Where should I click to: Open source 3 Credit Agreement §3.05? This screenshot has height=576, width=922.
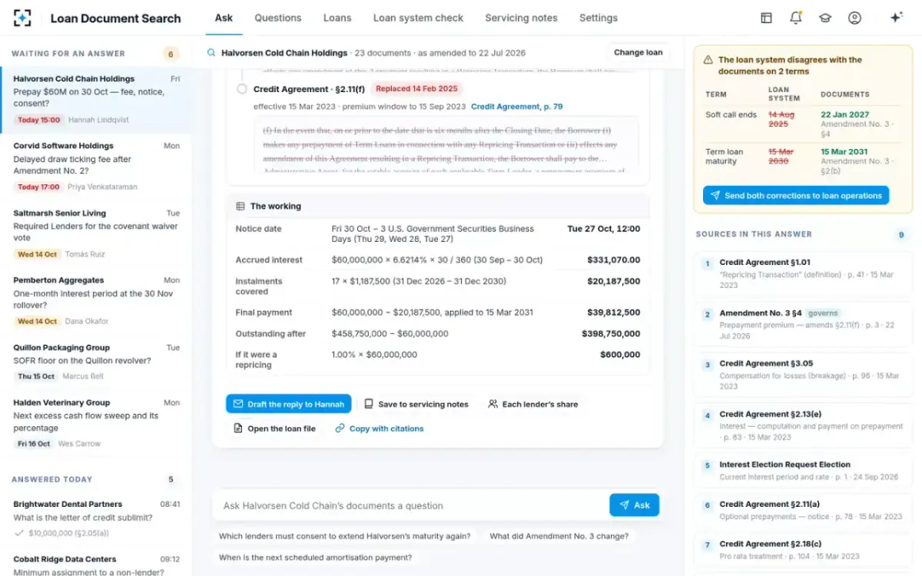[803, 376]
